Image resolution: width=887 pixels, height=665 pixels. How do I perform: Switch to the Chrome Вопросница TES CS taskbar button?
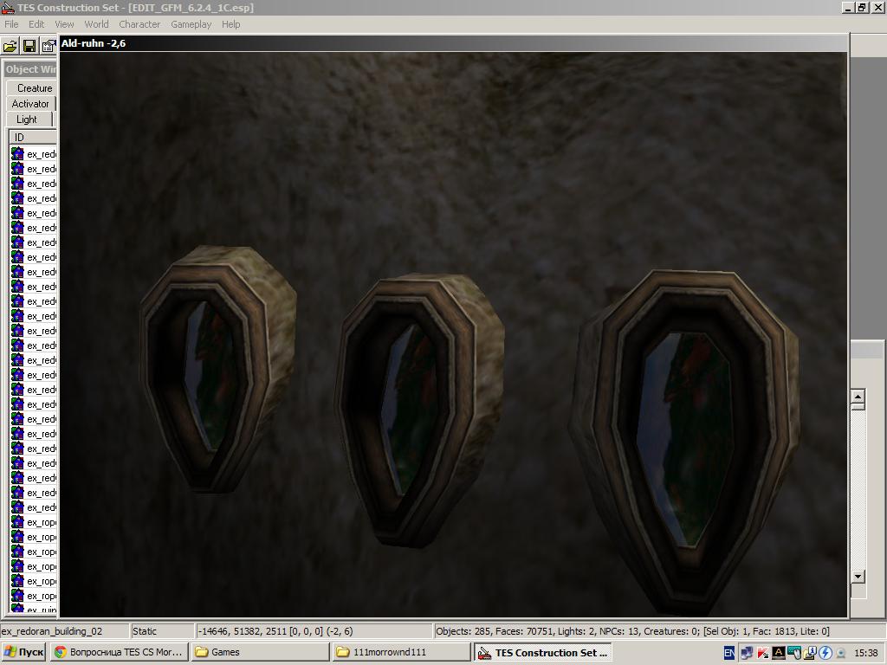click(x=119, y=652)
